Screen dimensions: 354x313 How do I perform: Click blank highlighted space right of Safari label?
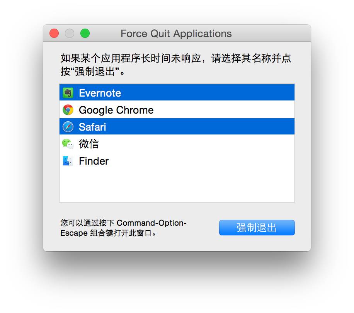201,127
